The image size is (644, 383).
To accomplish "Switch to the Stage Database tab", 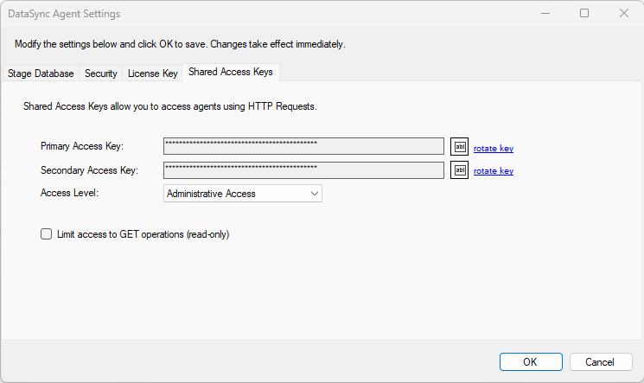I will (41, 73).
